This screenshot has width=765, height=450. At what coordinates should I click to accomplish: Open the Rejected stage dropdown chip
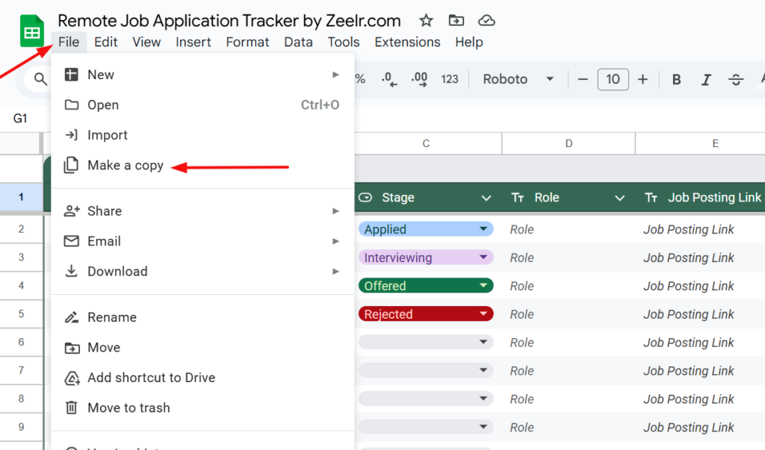(x=426, y=314)
